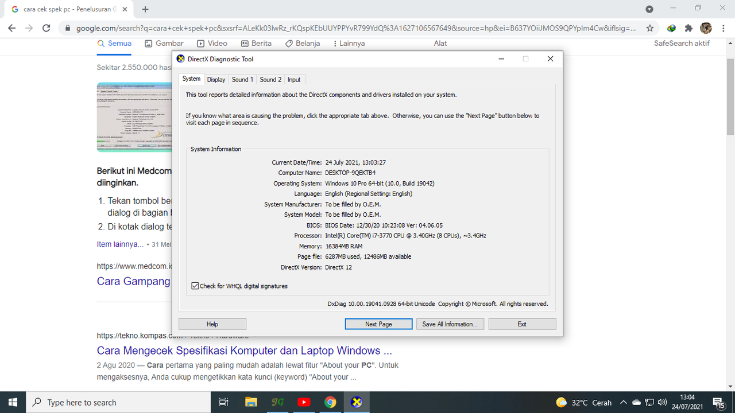
Task: Click the Chrome page vertical scrollbar
Action: (730, 96)
